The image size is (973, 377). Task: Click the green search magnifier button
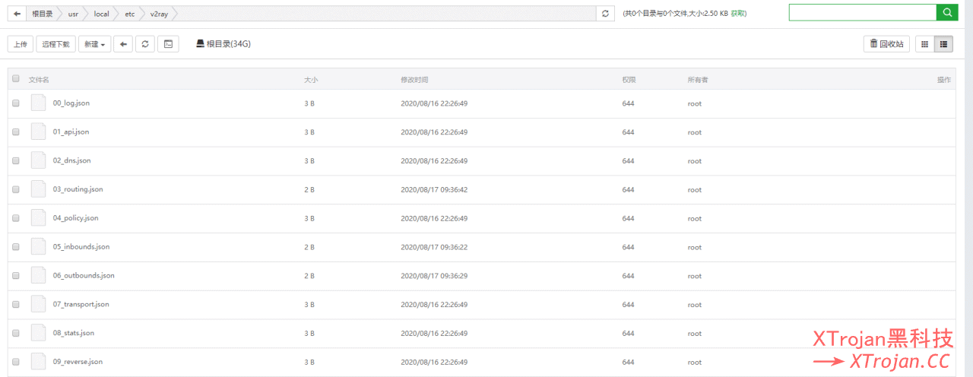946,13
